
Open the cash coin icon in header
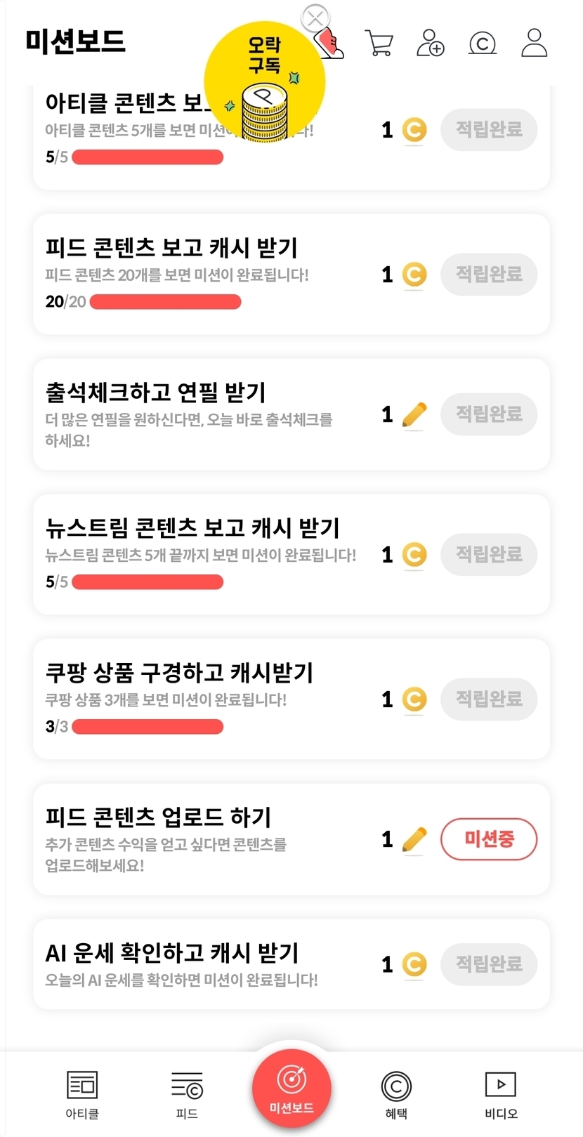pyautogui.click(x=482, y=44)
